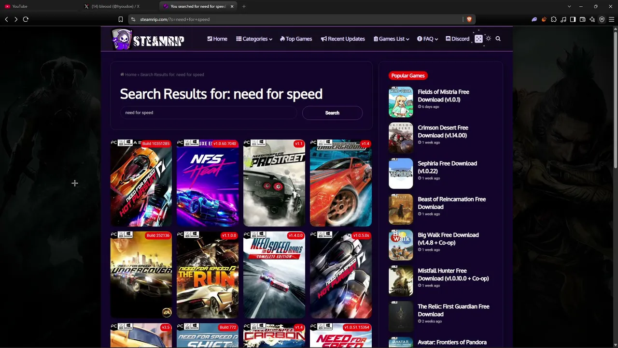This screenshot has width=618, height=348.
Task: Open the browser main menu
Action: pos(611,19)
